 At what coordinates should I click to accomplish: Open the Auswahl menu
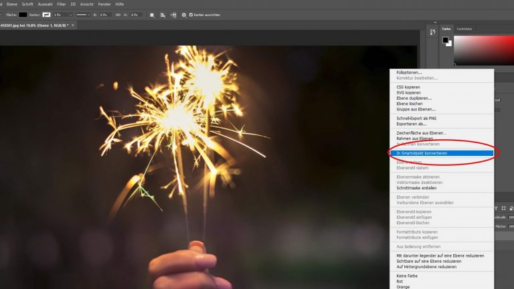point(46,4)
